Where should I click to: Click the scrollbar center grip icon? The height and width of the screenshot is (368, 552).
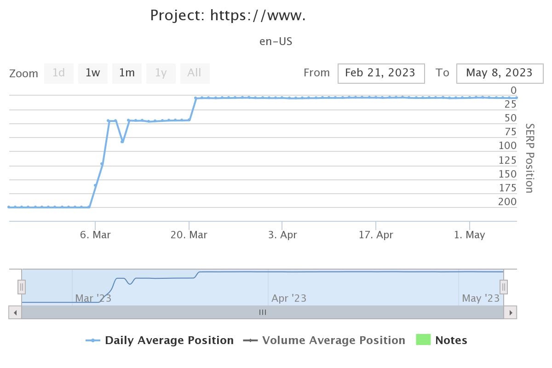[262, 312]
